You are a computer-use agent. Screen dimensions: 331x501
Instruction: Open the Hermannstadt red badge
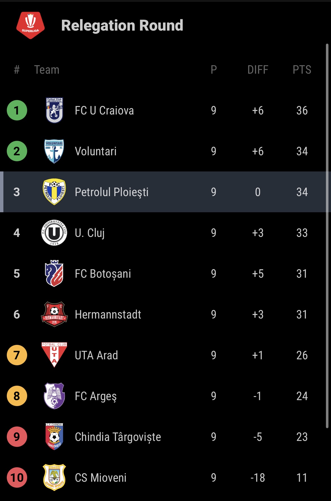54,314
